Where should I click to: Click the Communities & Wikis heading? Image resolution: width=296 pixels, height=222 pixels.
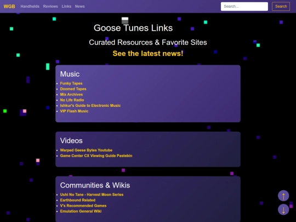95,185
